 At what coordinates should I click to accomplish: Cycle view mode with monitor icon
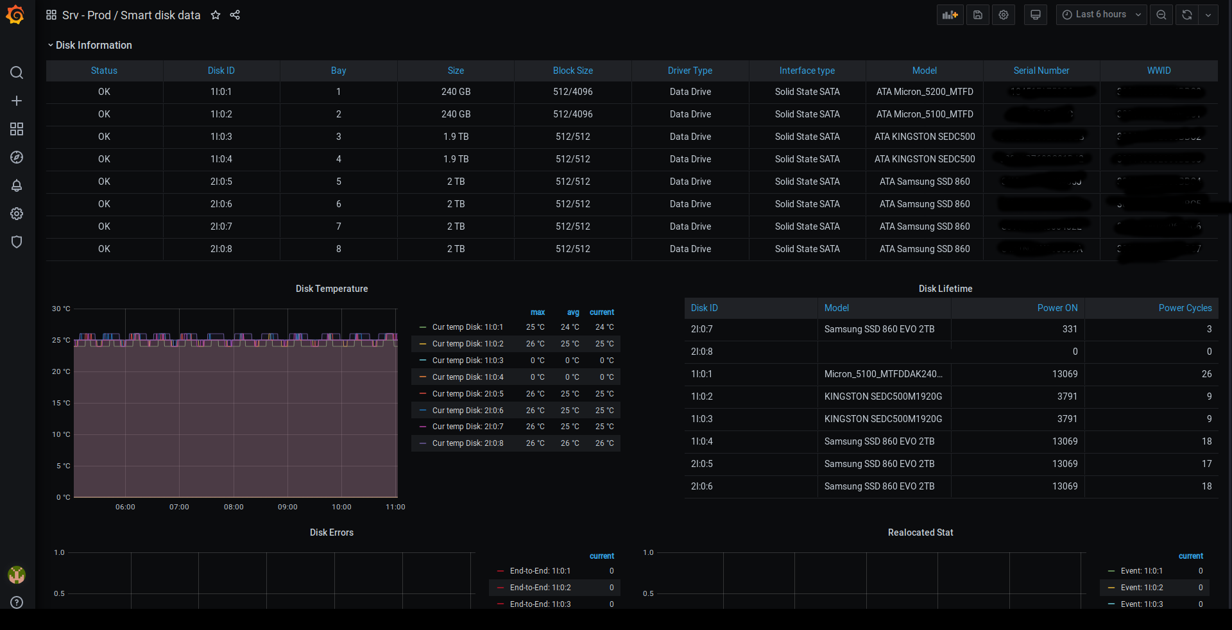1035,15
